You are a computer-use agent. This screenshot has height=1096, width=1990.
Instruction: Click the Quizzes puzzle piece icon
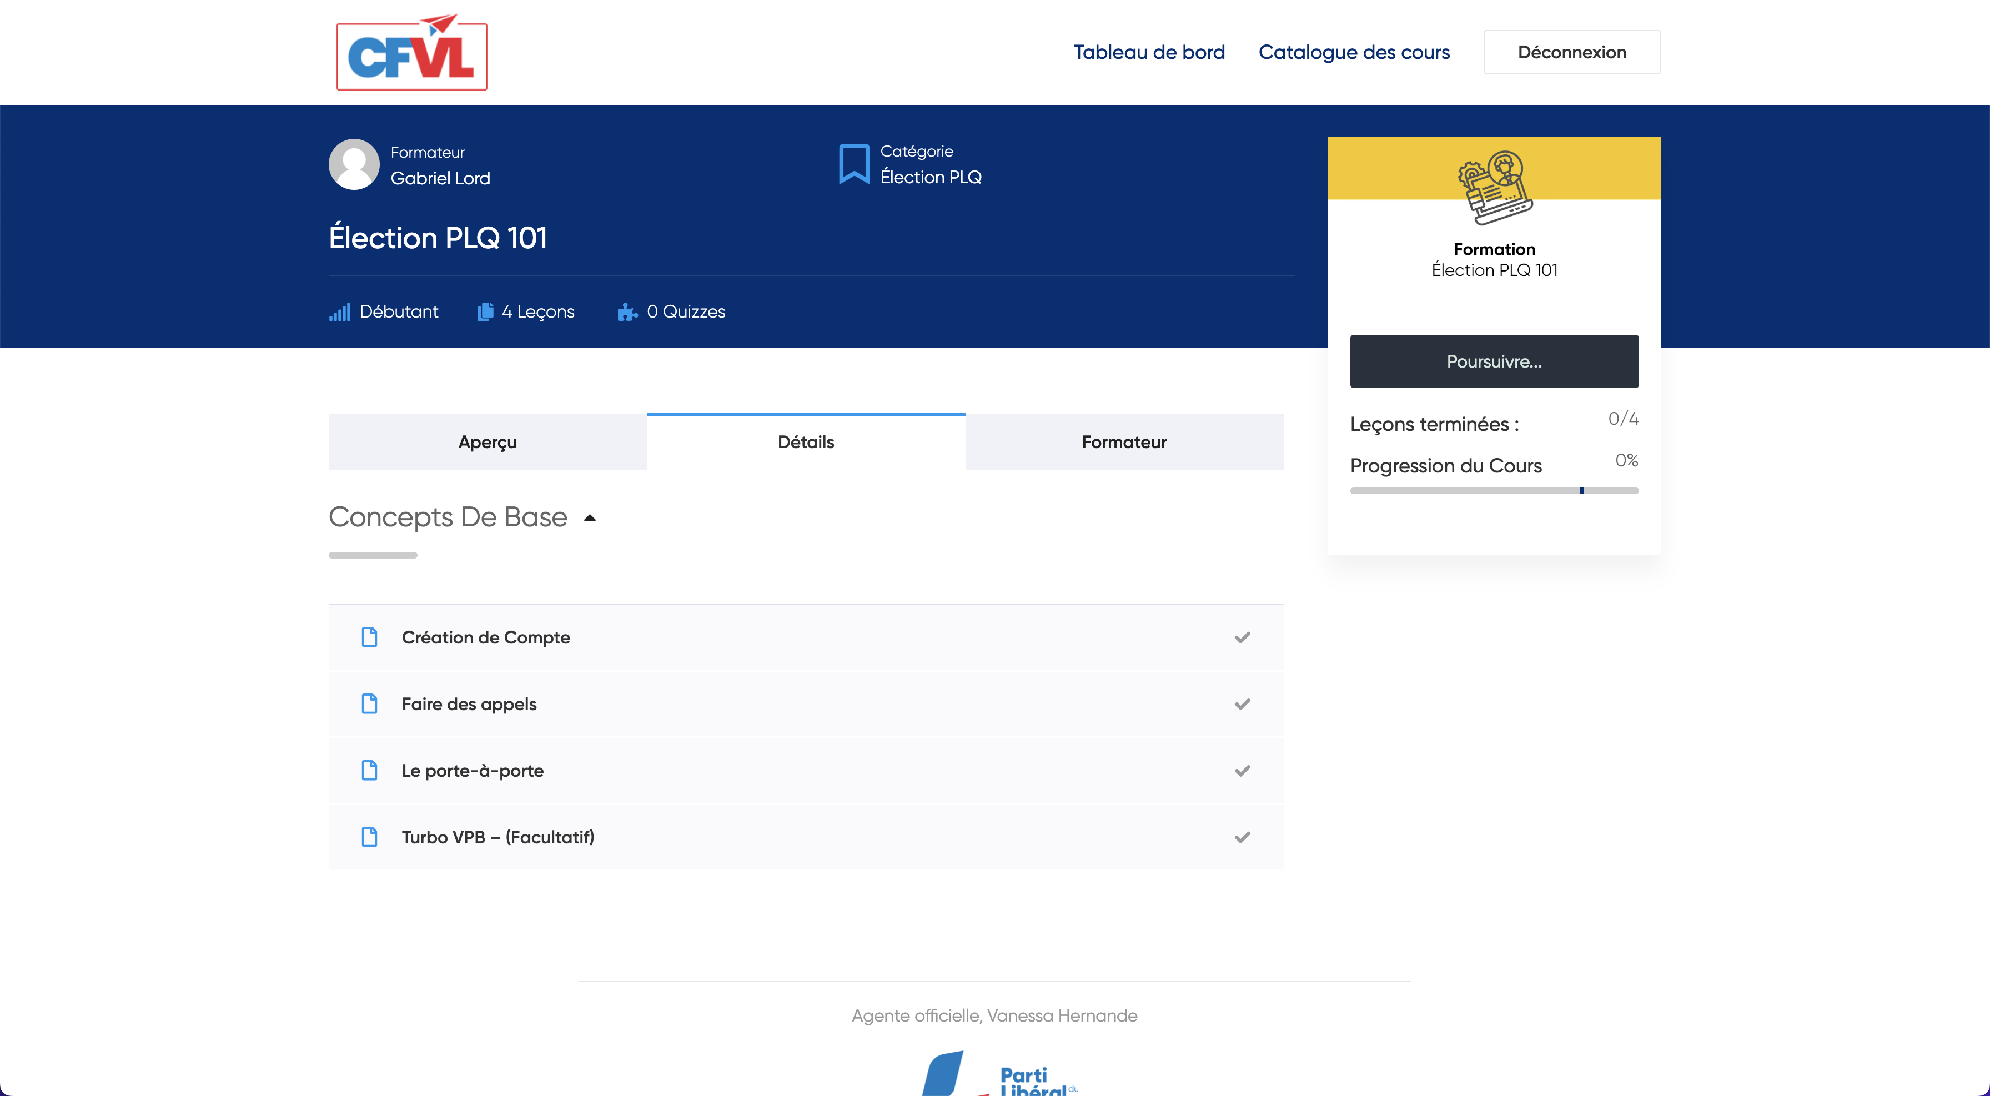pyautogui.click(x=626, y=312)
